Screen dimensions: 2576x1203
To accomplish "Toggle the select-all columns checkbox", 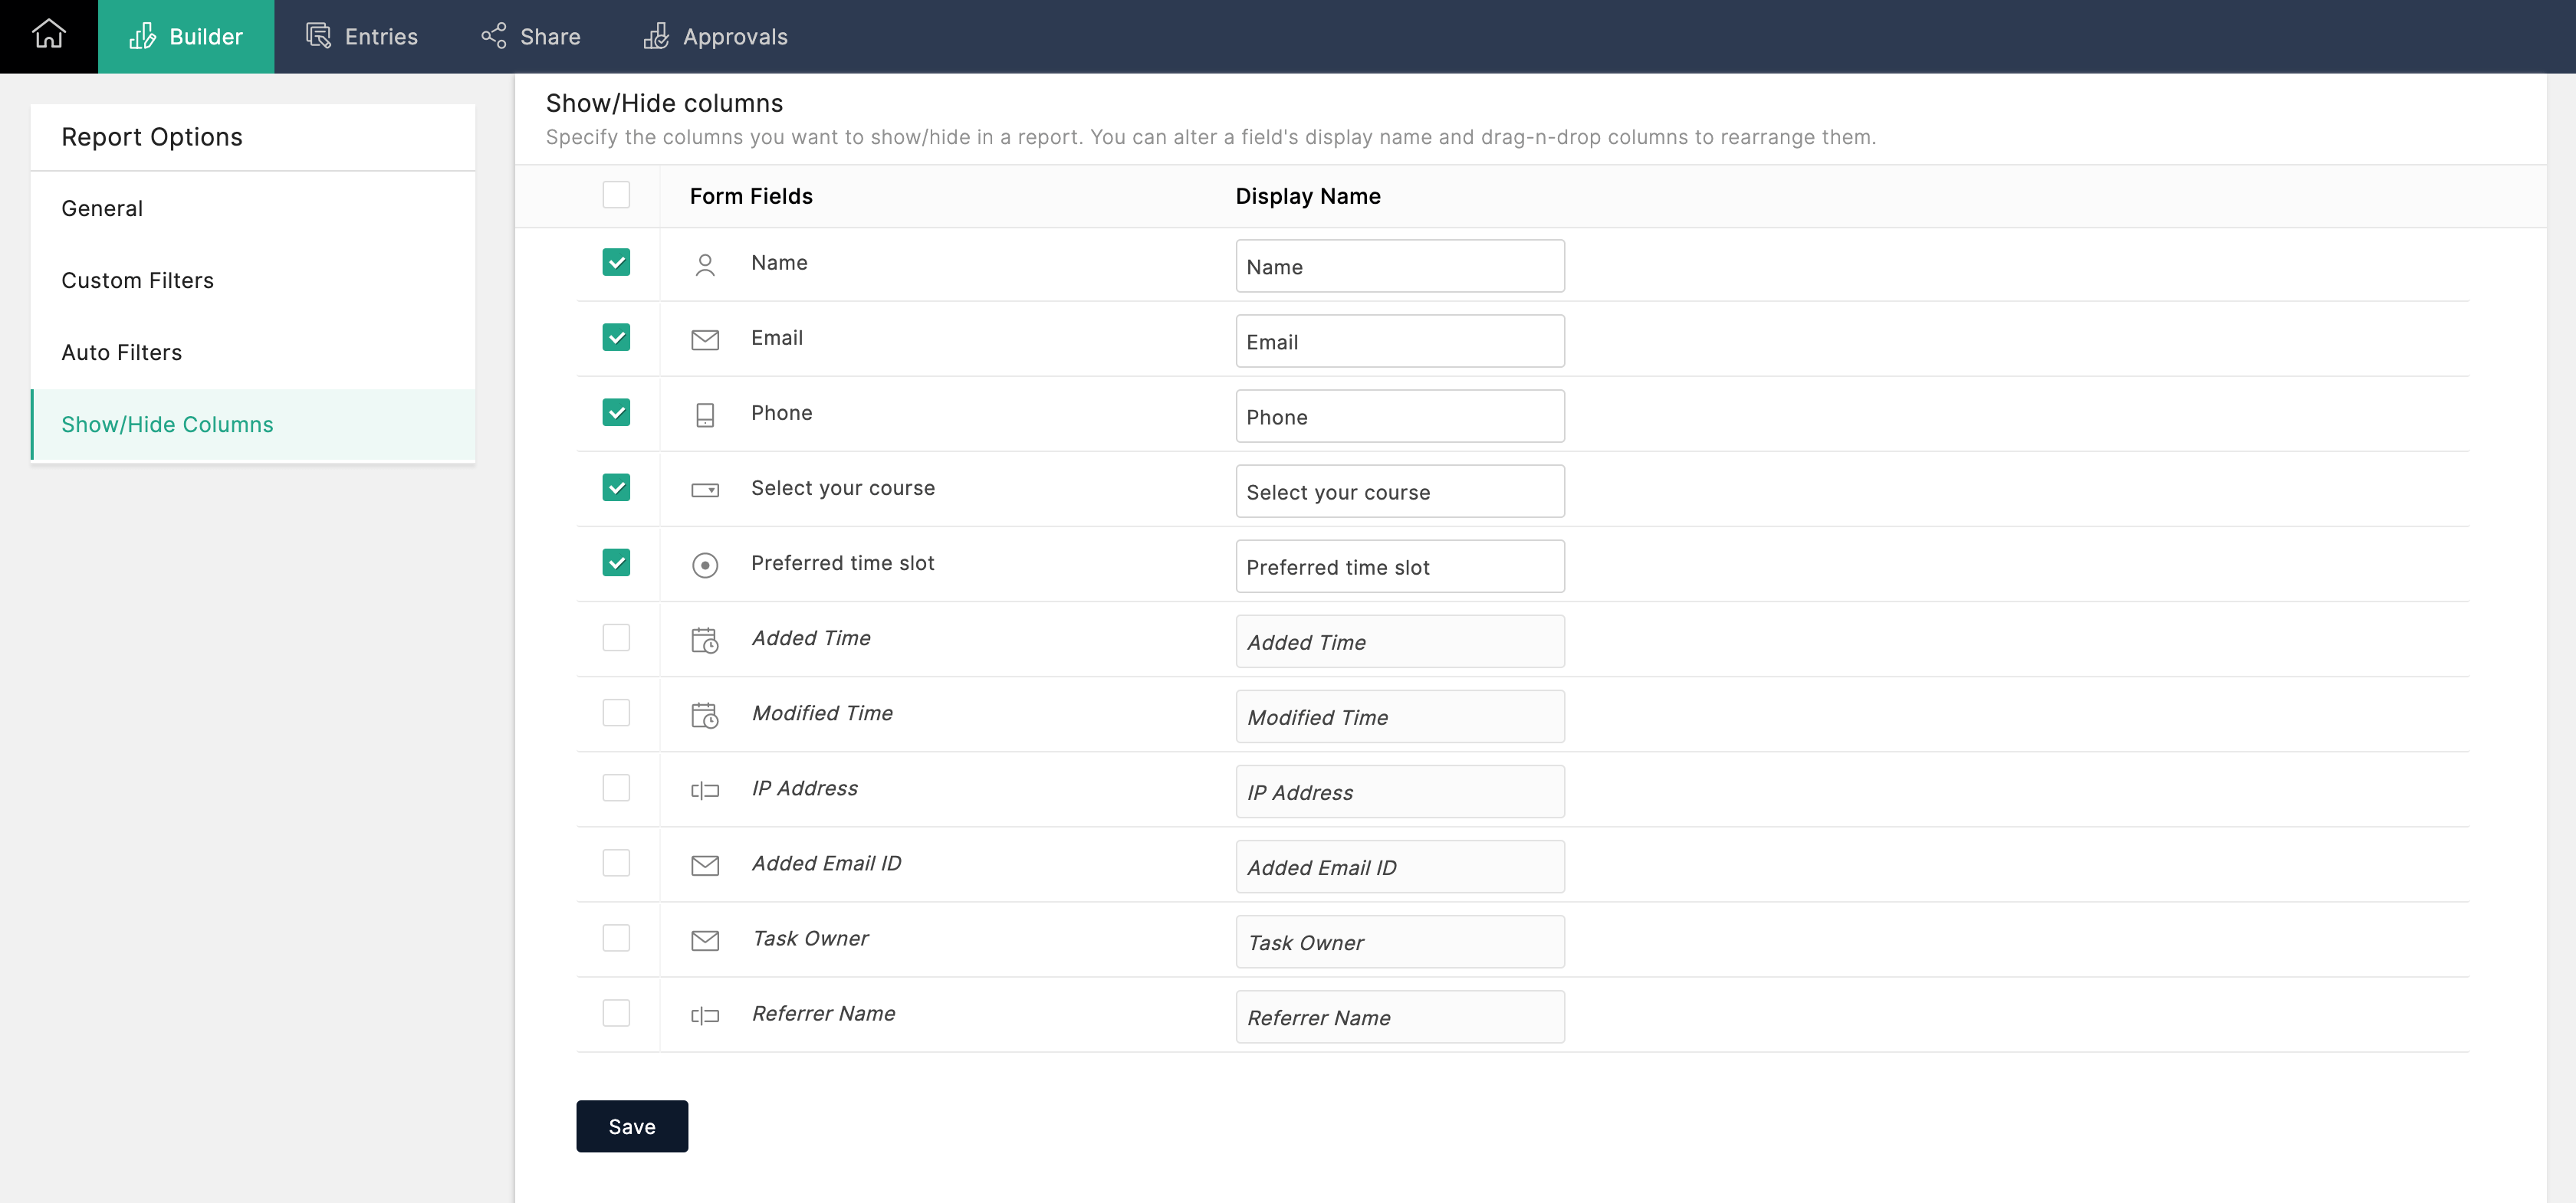I will [616, 195].
